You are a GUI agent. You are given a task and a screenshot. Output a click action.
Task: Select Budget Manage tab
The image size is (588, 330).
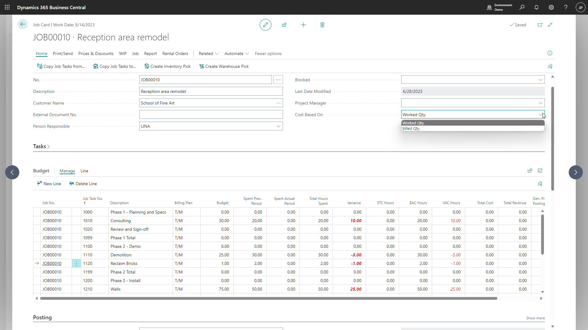coord(67,171)
